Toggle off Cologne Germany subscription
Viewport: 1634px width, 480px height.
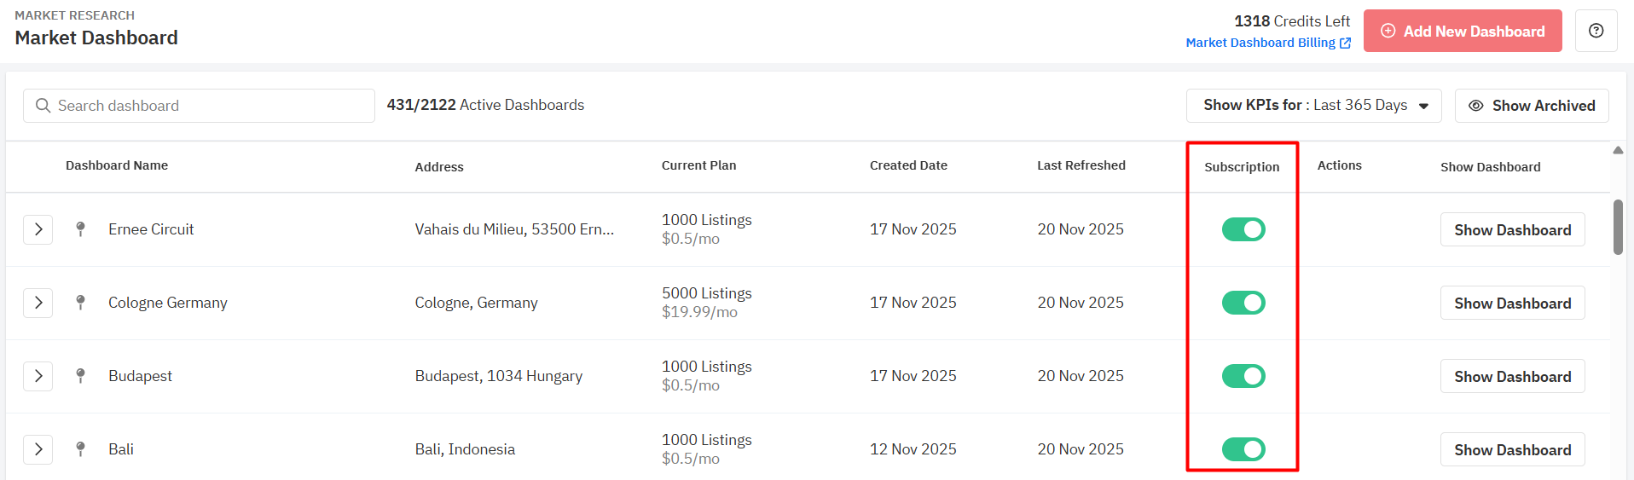pyautogui.click(x=1243, y=303)
